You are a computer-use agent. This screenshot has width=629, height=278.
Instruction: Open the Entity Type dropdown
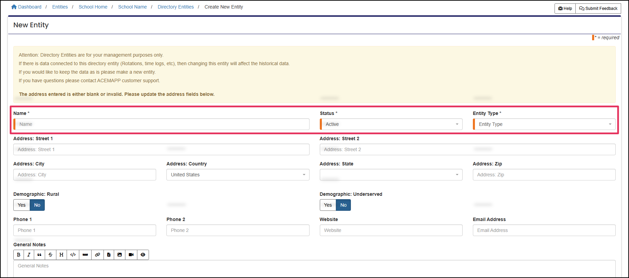544,124
